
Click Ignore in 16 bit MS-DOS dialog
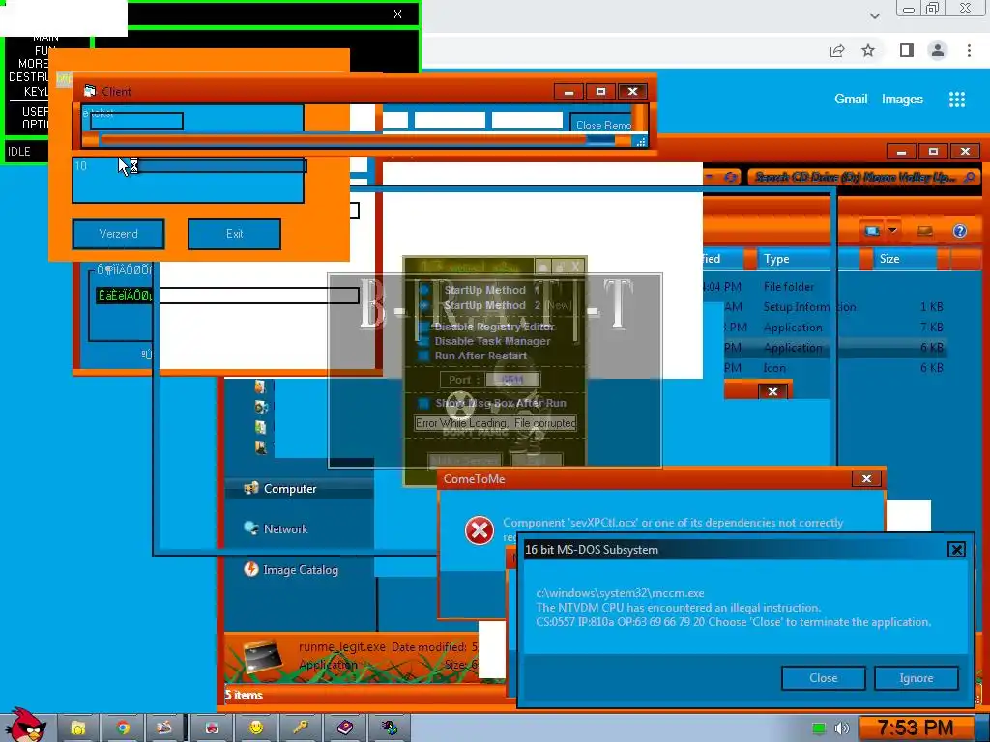(x=917, y=678)
